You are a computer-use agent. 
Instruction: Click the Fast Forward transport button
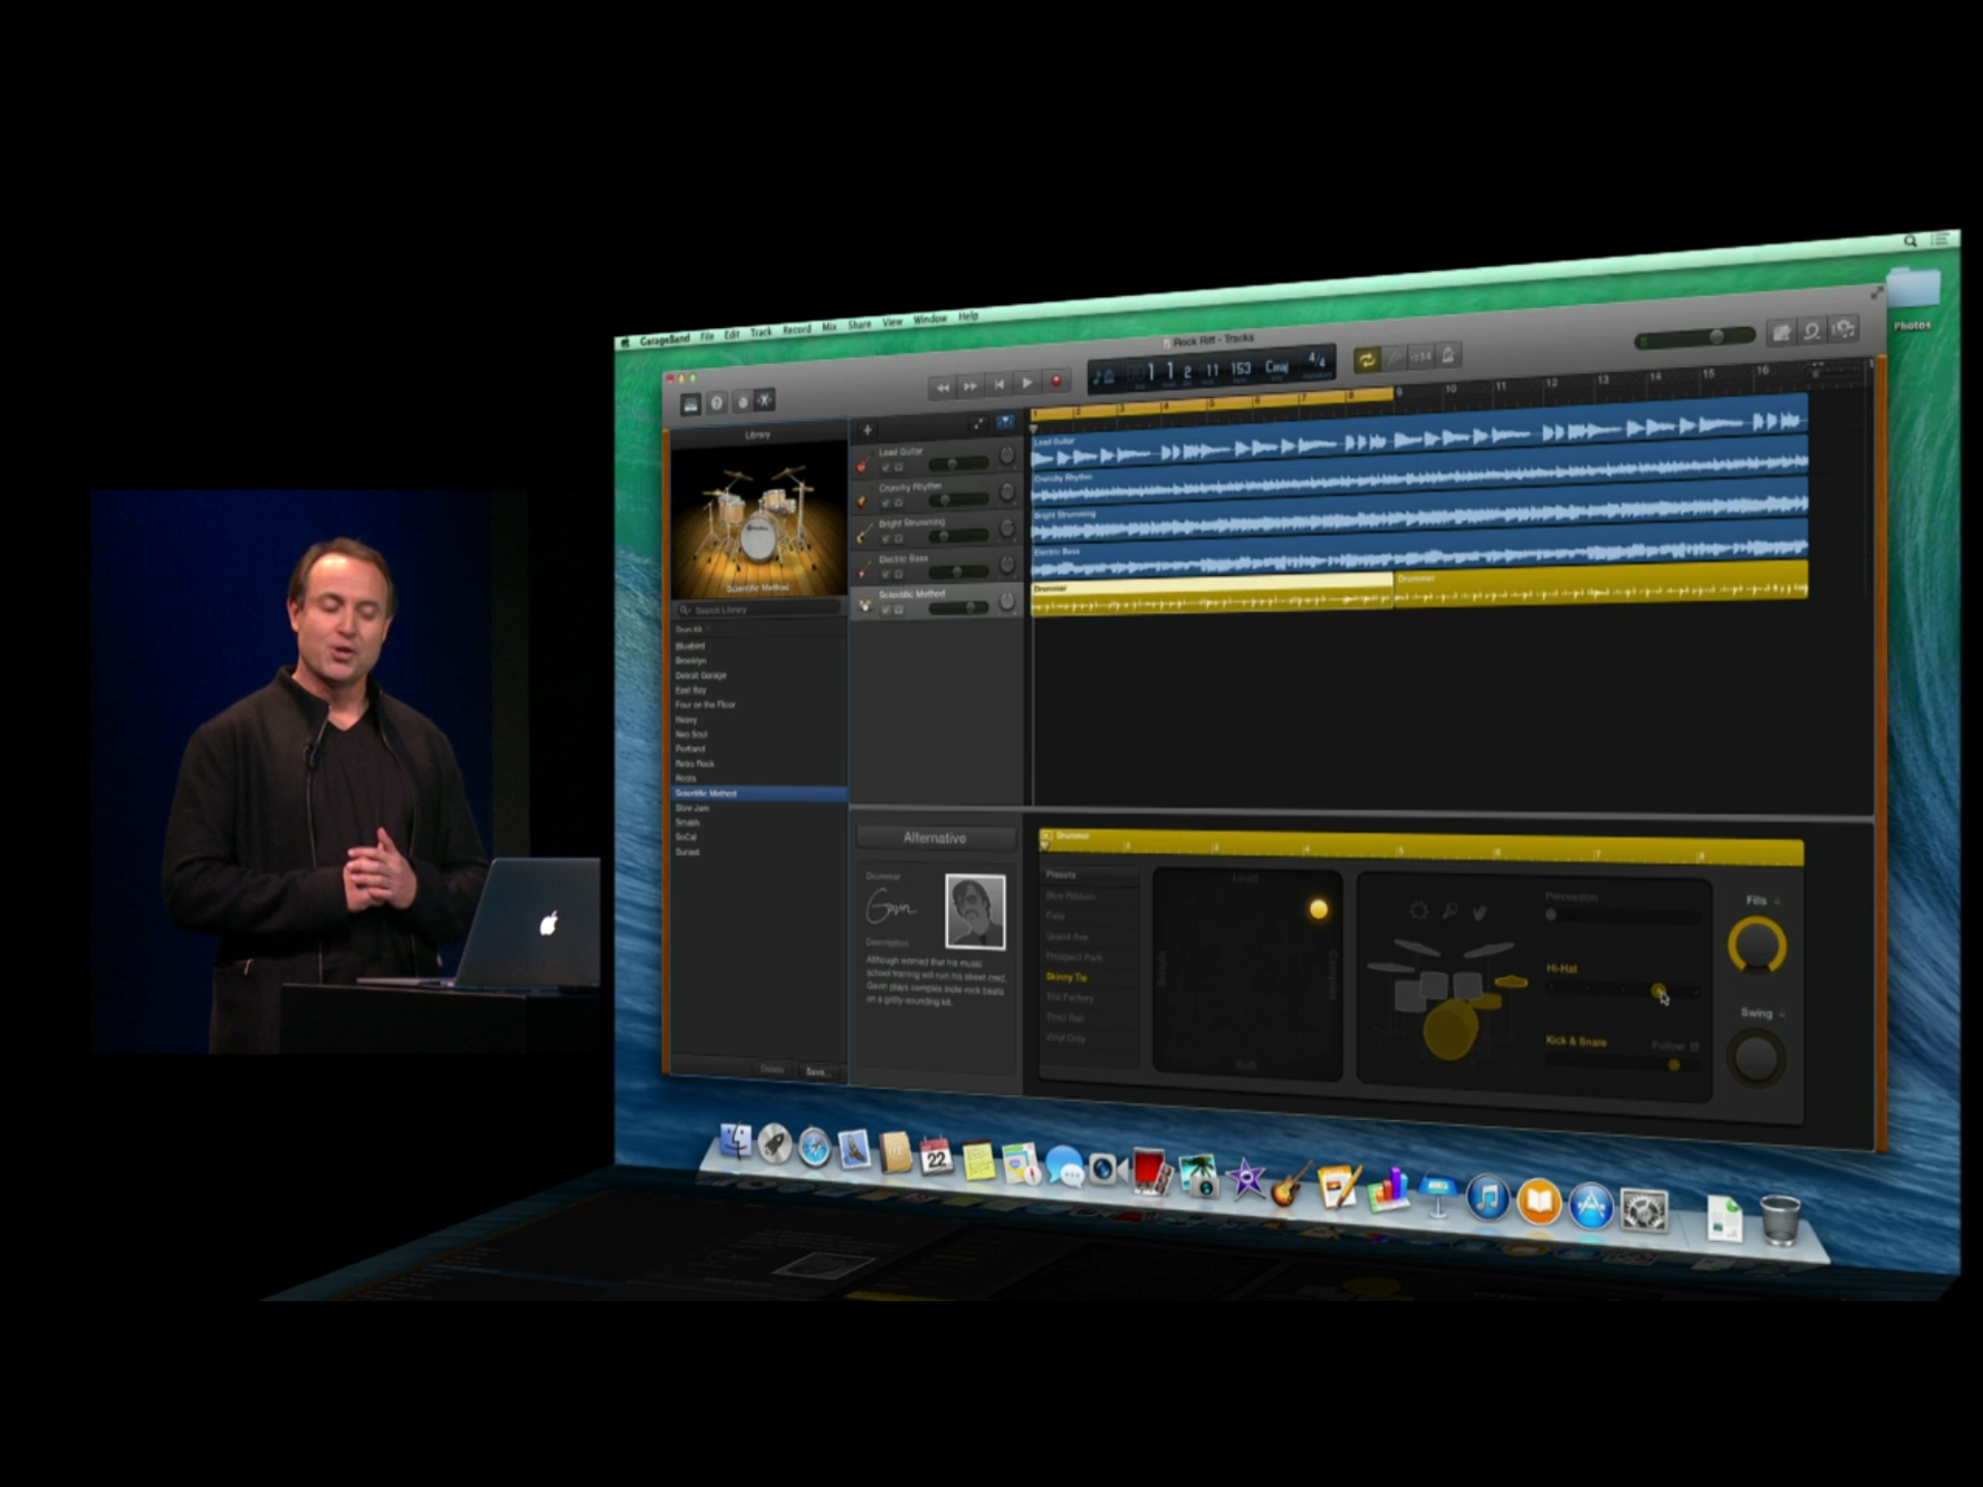(x=969, y=386)
